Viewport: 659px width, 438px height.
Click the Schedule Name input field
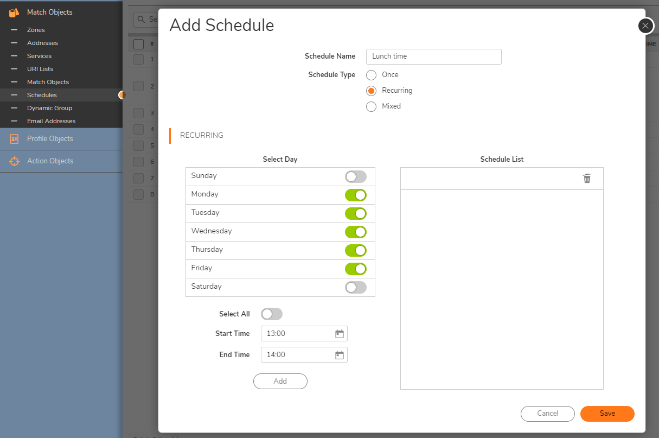point(433,56)
